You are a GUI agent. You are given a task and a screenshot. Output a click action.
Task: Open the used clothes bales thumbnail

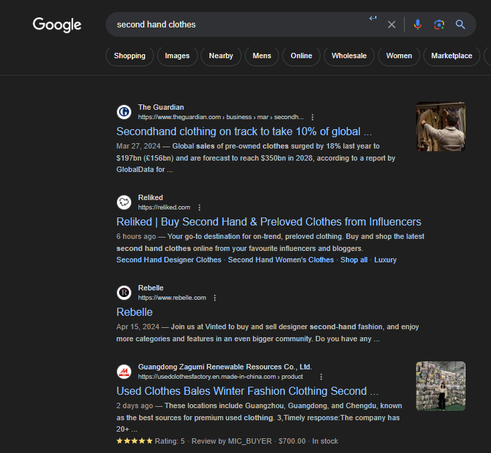tap(440, 386)
